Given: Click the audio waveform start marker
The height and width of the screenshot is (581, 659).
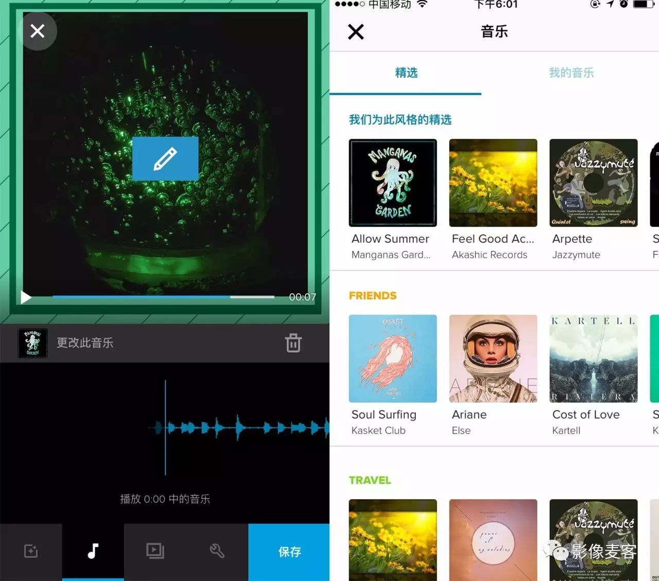Looking at the screenshot, I should pyautogui.click(x=165, y=427).
